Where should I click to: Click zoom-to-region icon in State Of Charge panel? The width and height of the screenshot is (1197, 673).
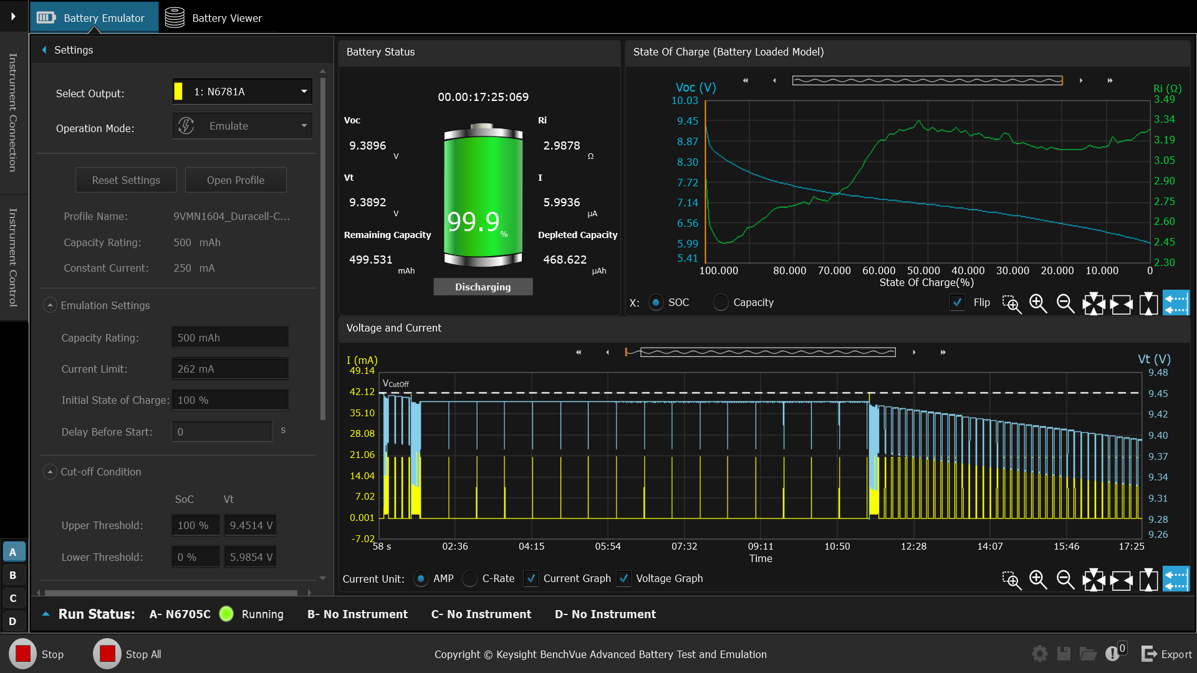pos(1011,303)
